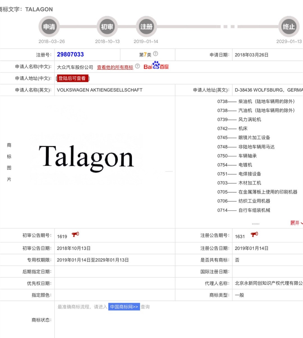This screenshot has width=303, height=338.
Task: Click the Baidu logo icon
Action: click(x=156, y=66)
